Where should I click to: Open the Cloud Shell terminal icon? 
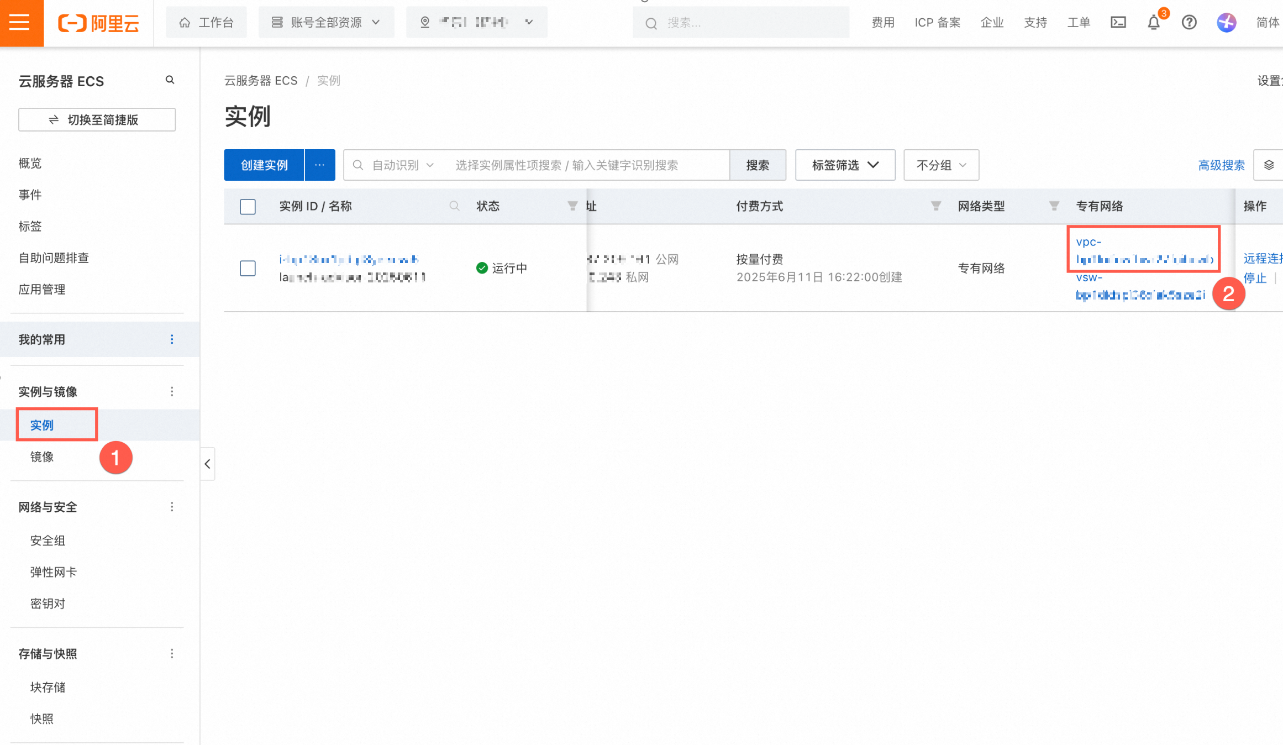(x=1118, y=23)
